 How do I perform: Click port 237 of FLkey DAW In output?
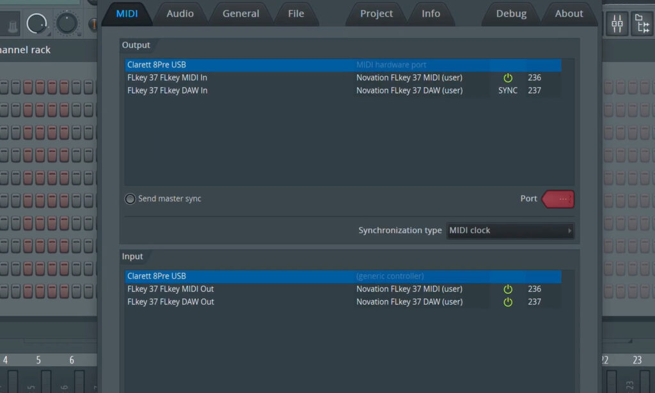click(534, 90)
